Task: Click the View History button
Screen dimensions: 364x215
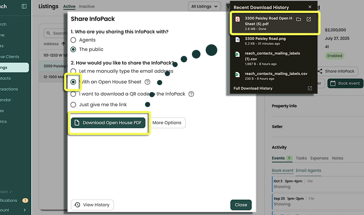Action: pyautogui.click(x=93, y=205)
